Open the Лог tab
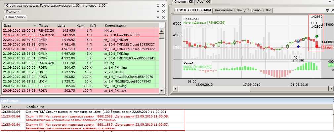The image size is (334, 132). point(268,10)
